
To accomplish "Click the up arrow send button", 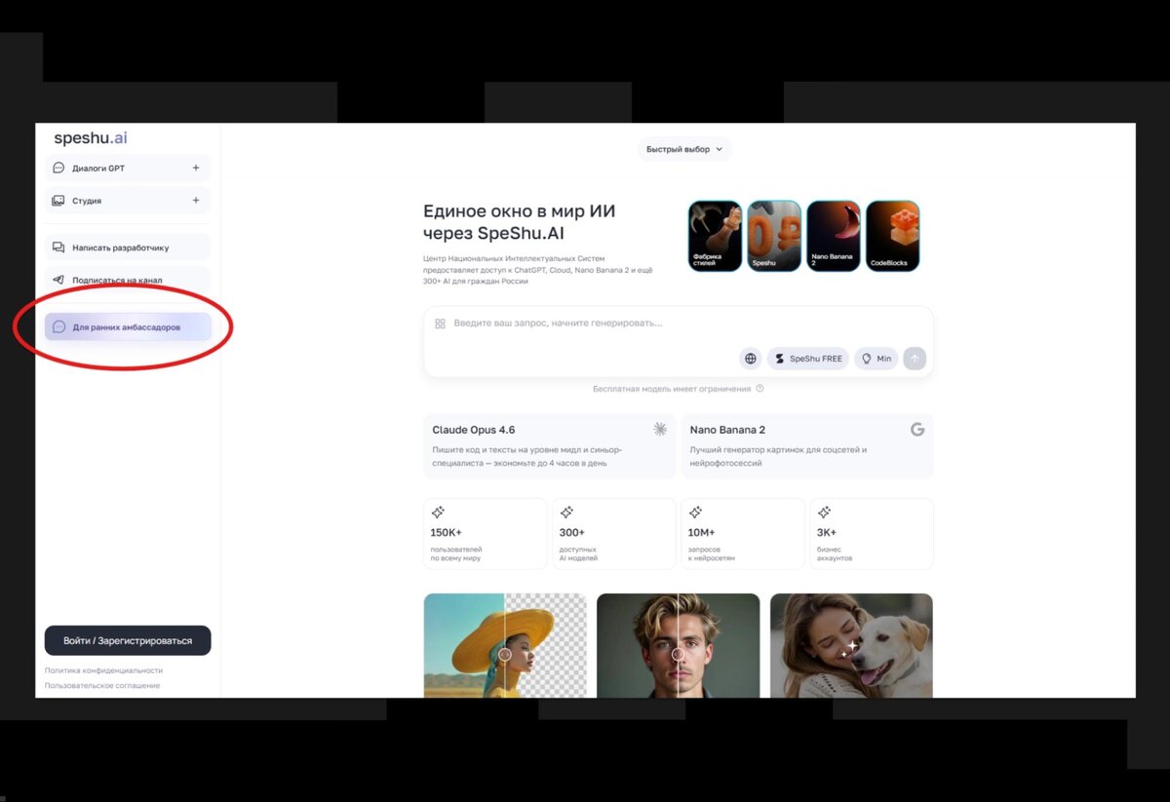I will (x=914, y=359).
